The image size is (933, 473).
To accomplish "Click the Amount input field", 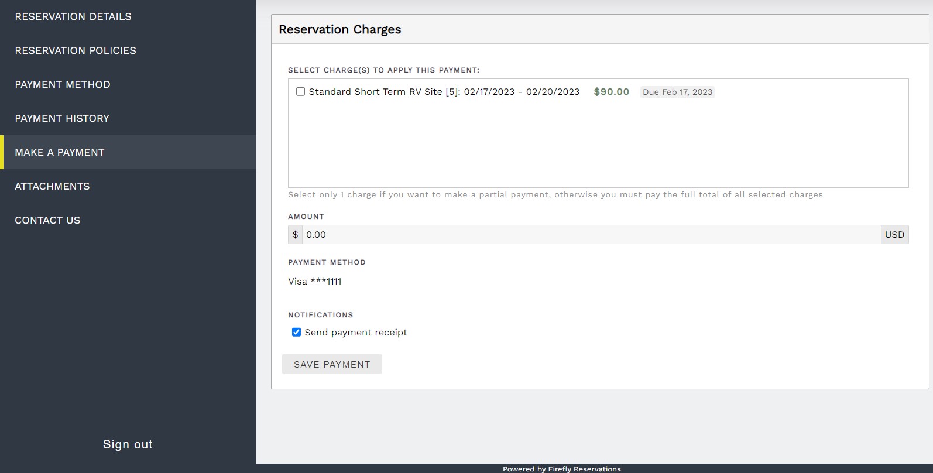I will coord(591,235).
